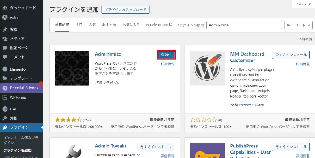Click the 最終更新: 8年前 text

coord(297,119)
